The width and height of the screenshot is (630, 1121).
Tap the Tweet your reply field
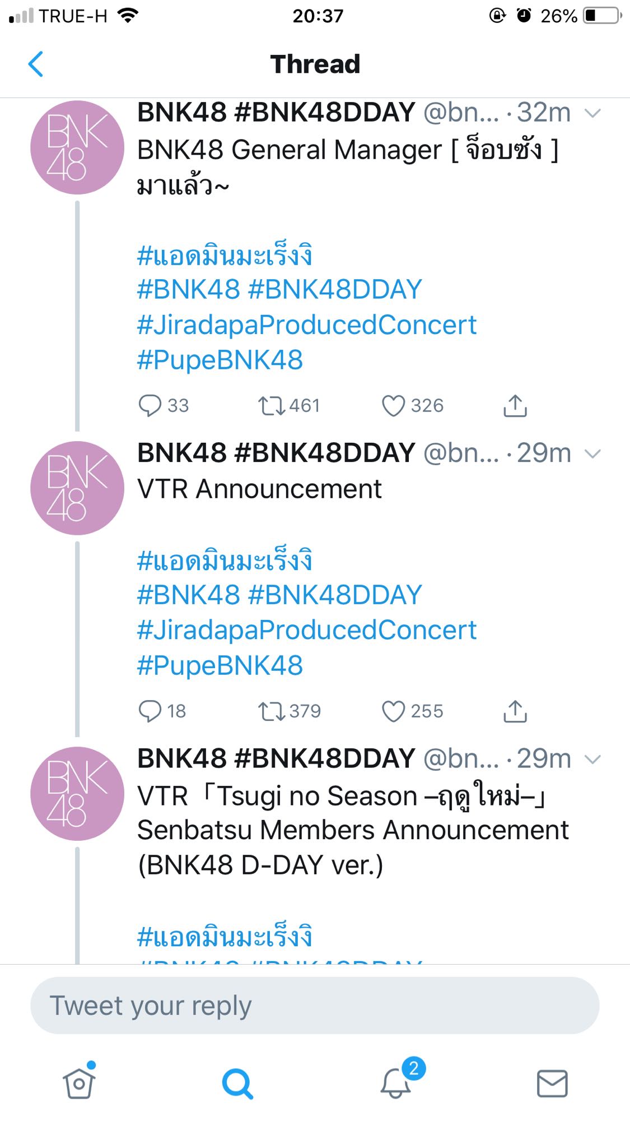click(x=315, y=1006)
